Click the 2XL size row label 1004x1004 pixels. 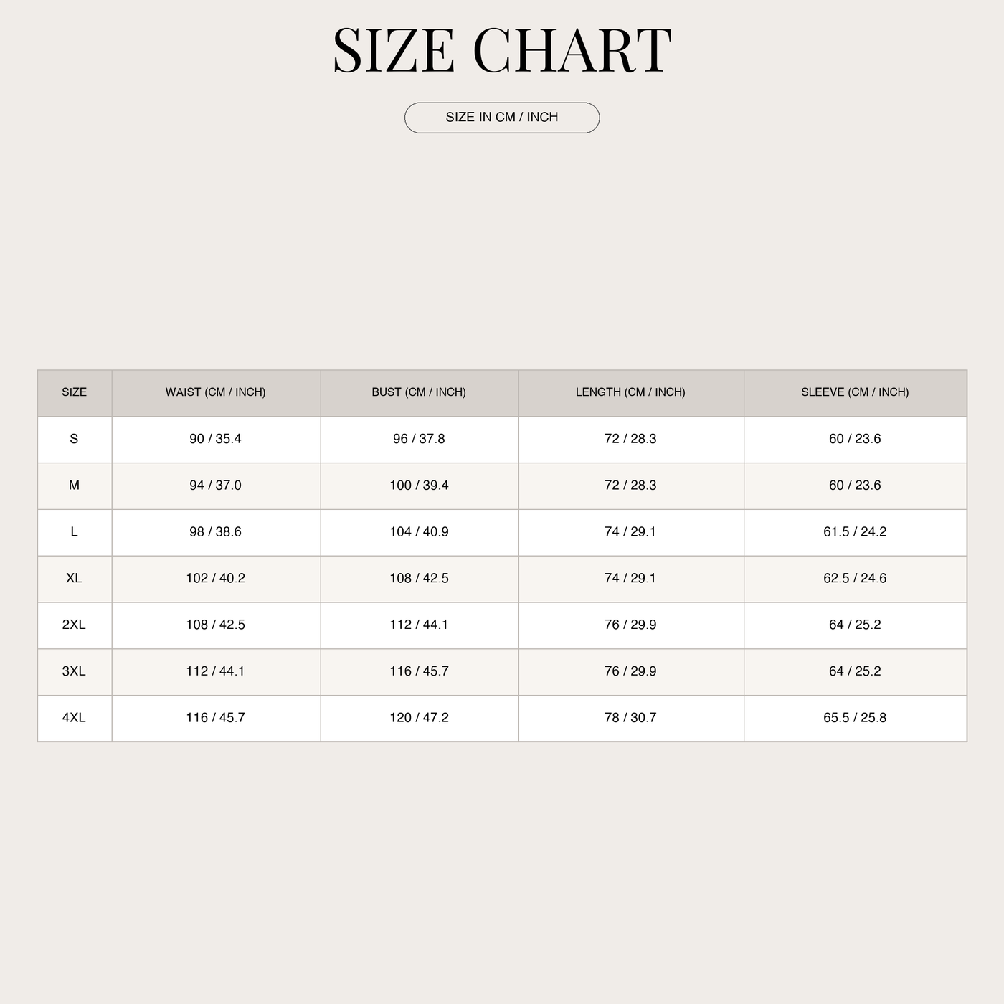(x=74, y=625)
